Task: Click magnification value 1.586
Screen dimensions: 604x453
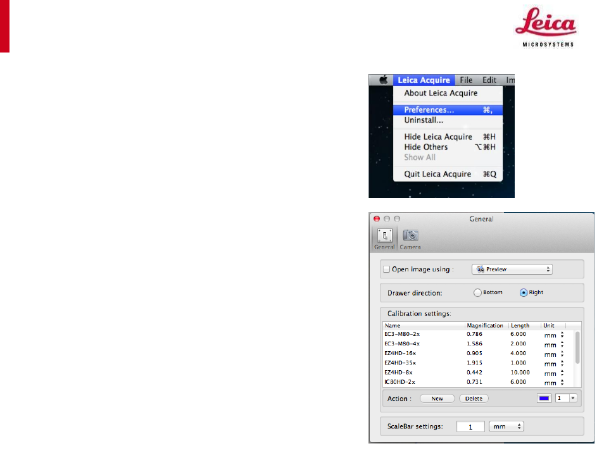Action: click(474, 344)
